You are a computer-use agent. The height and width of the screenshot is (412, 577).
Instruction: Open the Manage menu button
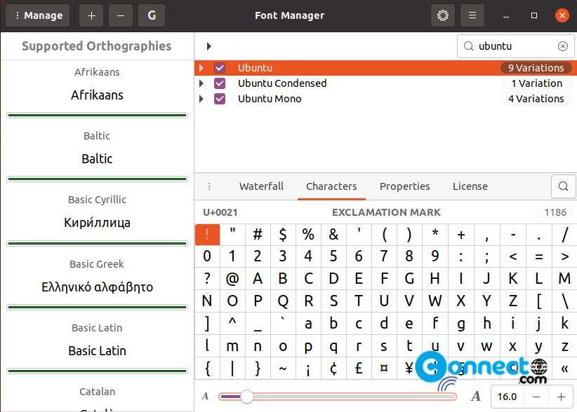37,15
